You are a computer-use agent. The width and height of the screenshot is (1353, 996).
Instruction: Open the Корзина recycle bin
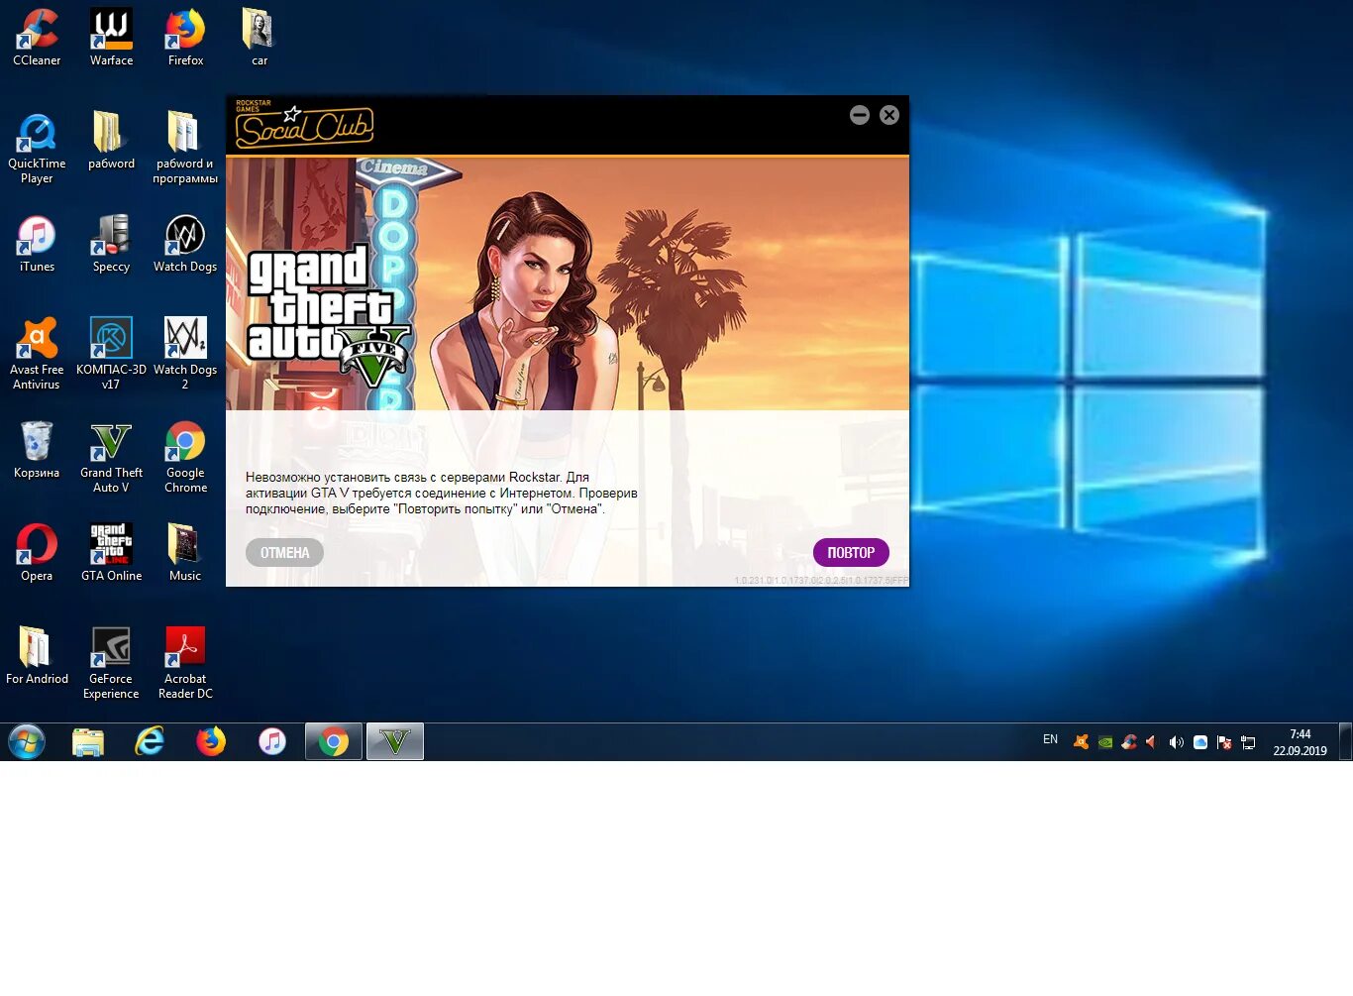coord(37,450)
